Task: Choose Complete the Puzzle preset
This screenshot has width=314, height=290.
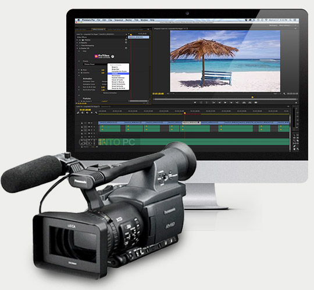Action: pyautogui.click(x=119, y=71)
